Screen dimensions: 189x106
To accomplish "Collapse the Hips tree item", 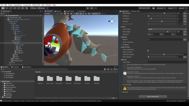I will [10, 23].
